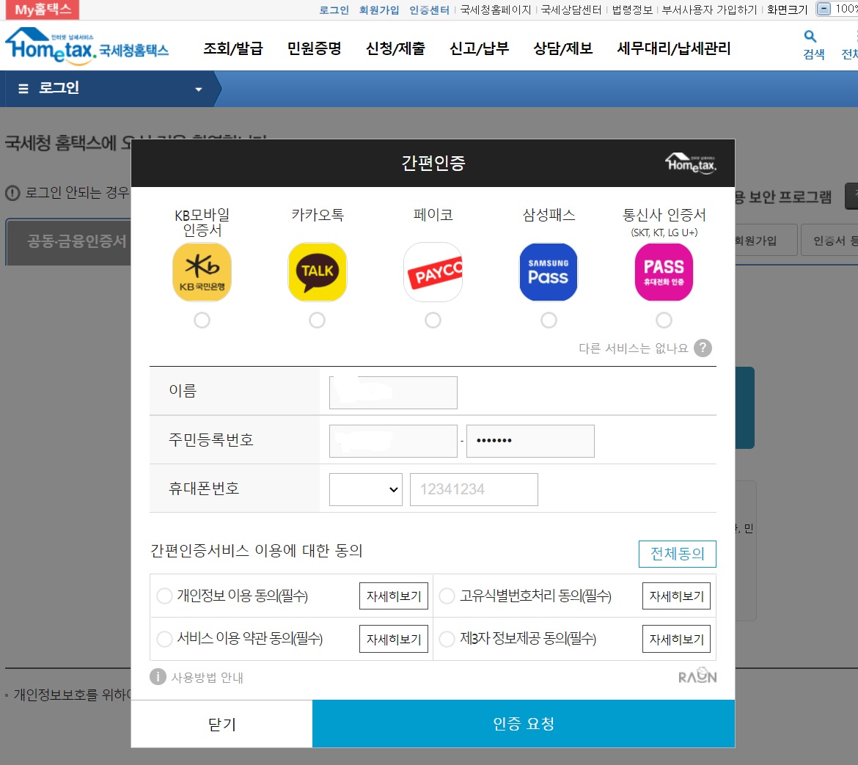This screenshot has height=765, width=858.
Task: Click the Hometax logo in dialog header
Action: pyautogui.click(x=691, y=163)
